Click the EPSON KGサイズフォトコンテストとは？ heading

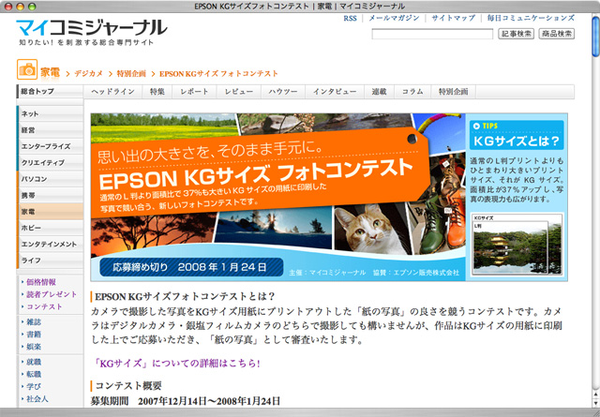[185, 296]
